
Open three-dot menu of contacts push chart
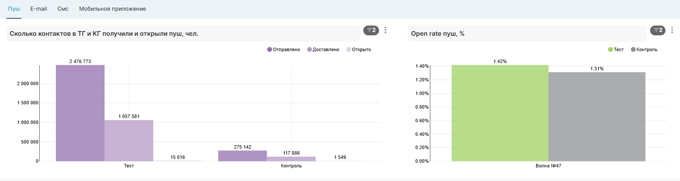385,30
